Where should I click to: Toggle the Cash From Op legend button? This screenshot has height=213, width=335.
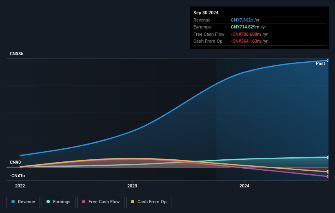click(x=149, y=202)
